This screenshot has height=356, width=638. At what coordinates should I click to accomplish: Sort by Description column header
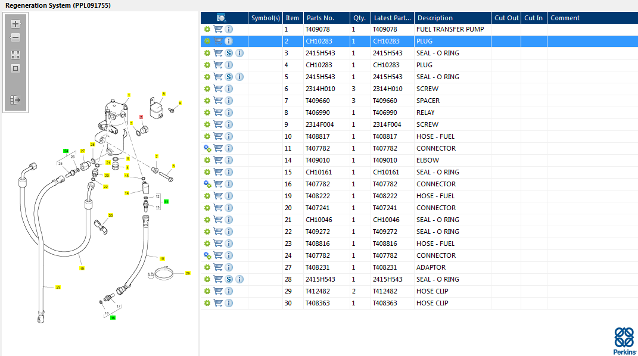pos(453,18)
